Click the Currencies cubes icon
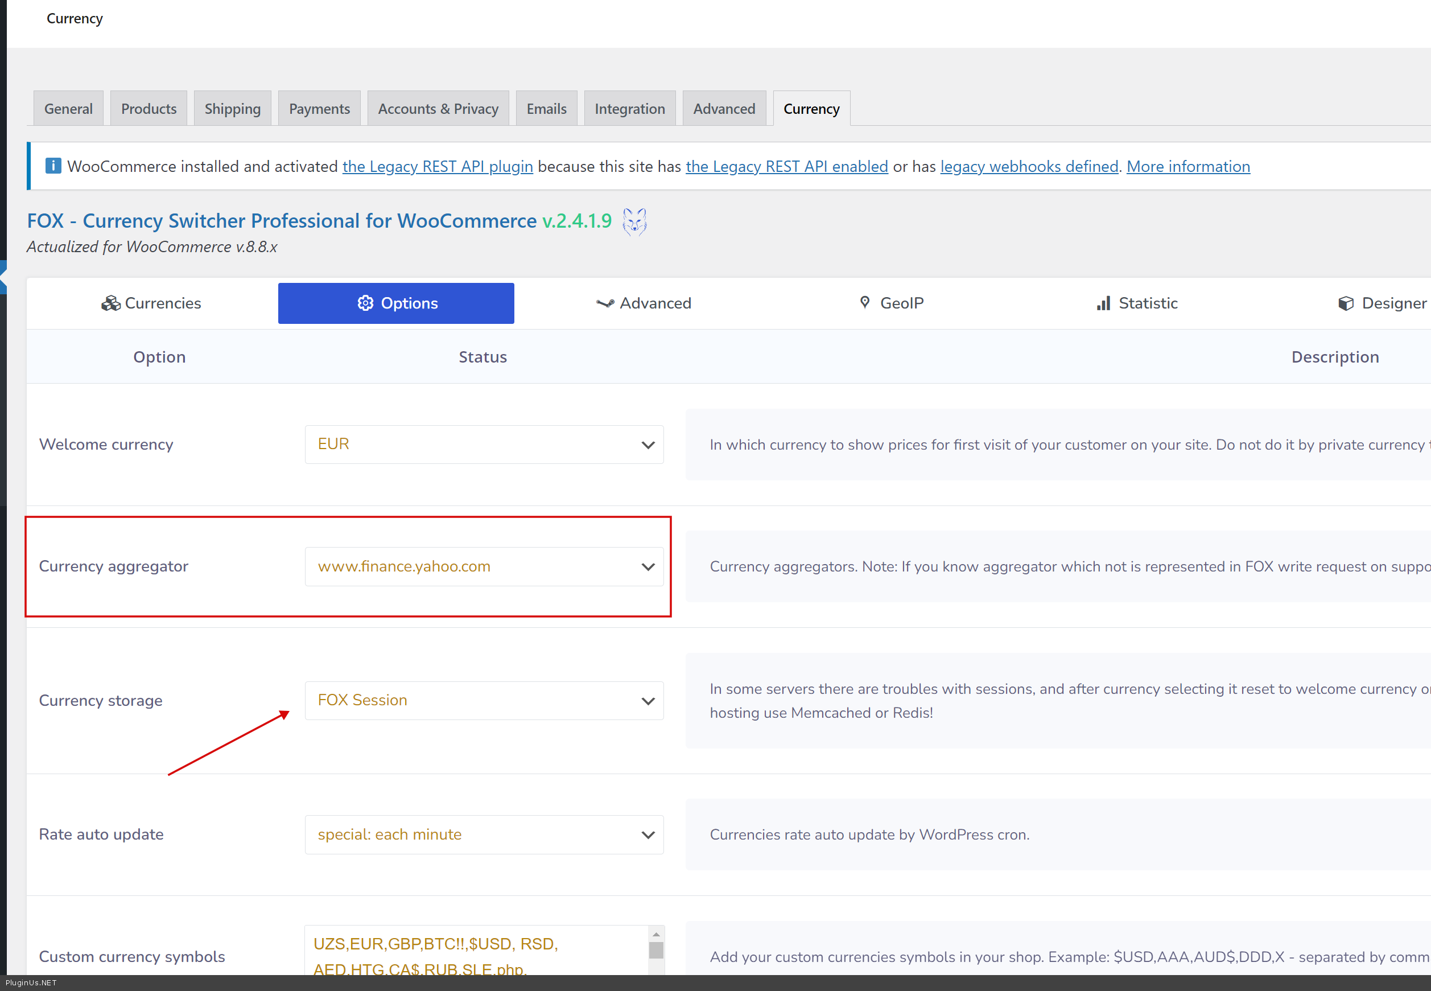Screen dimensions: 1431x991 pos(111,303)
